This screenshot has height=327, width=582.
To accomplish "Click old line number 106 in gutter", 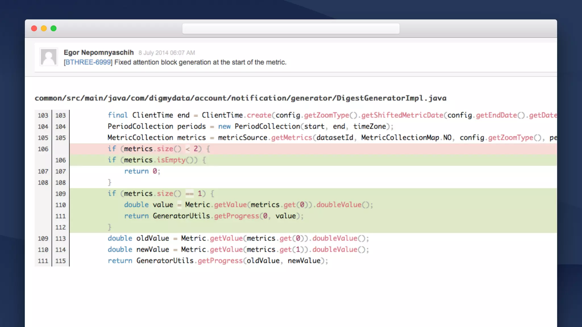I will pos(43,149).
